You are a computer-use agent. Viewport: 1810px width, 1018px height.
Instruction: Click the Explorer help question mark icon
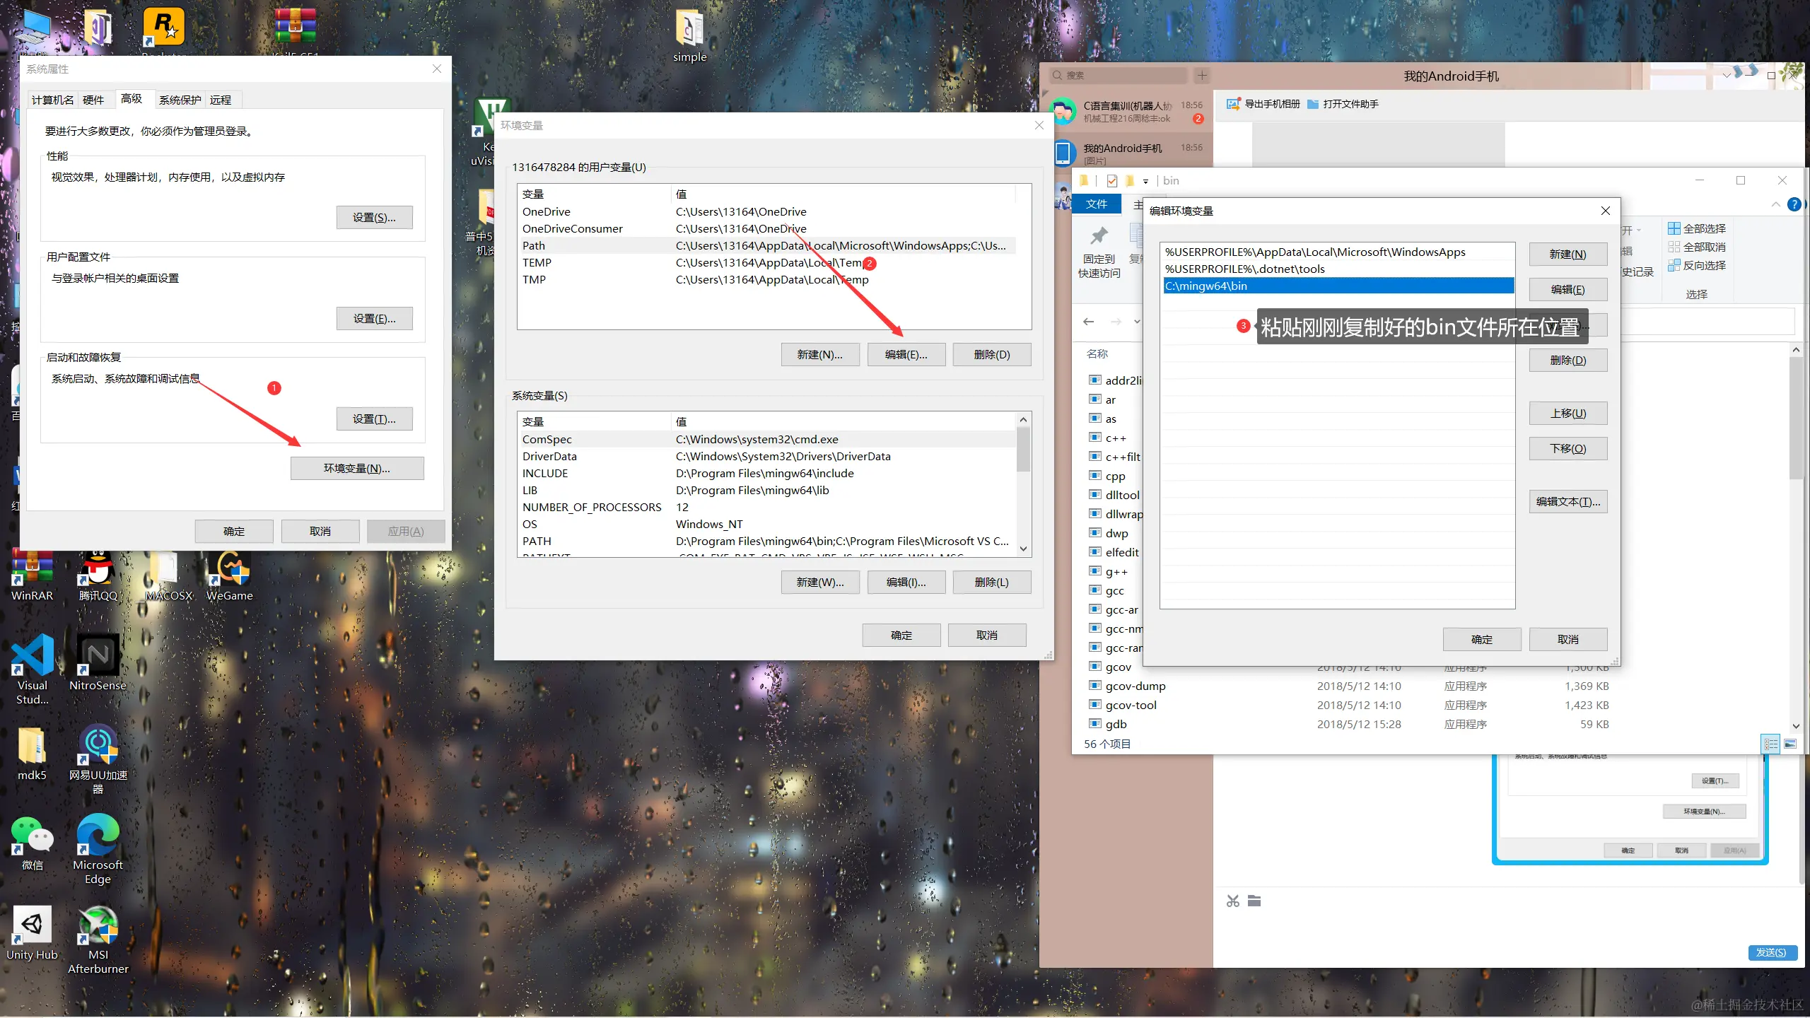[1794, 204]
